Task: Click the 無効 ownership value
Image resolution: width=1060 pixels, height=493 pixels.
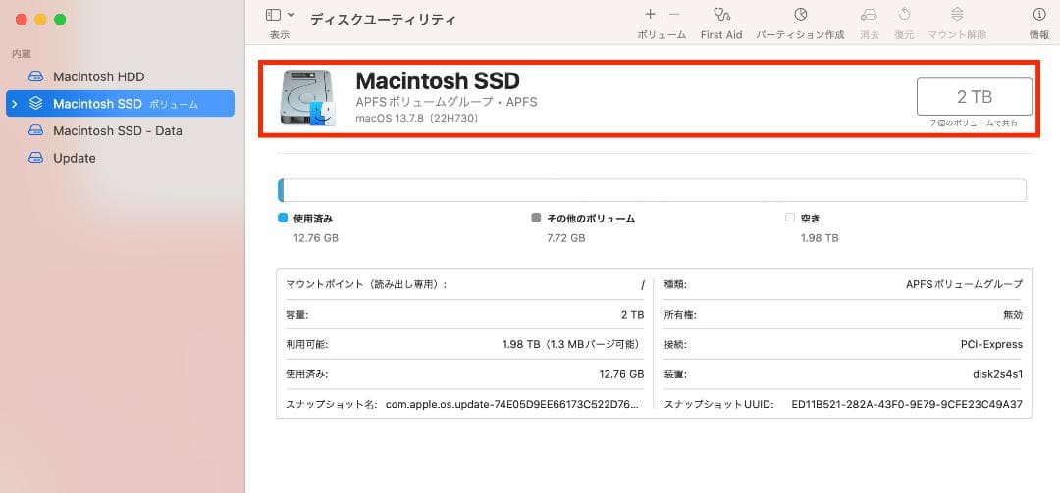Action: pyautogui.click(x=1013, y=315)
